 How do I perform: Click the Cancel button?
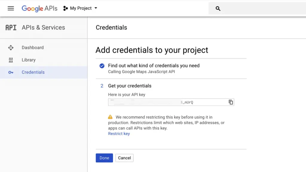pos(124,158)
